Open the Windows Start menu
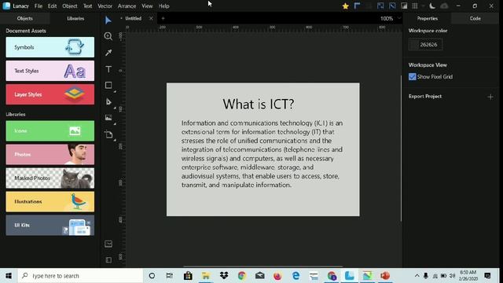The width and height of the screenshot is (503, 283). coord(9,276)
